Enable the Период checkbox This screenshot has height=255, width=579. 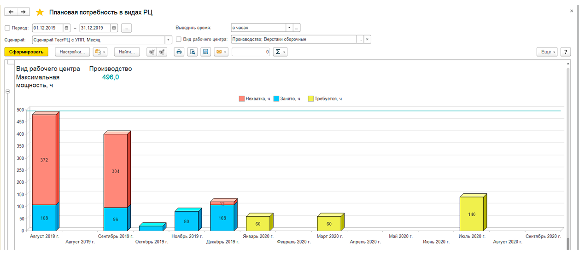coord(7,28)
